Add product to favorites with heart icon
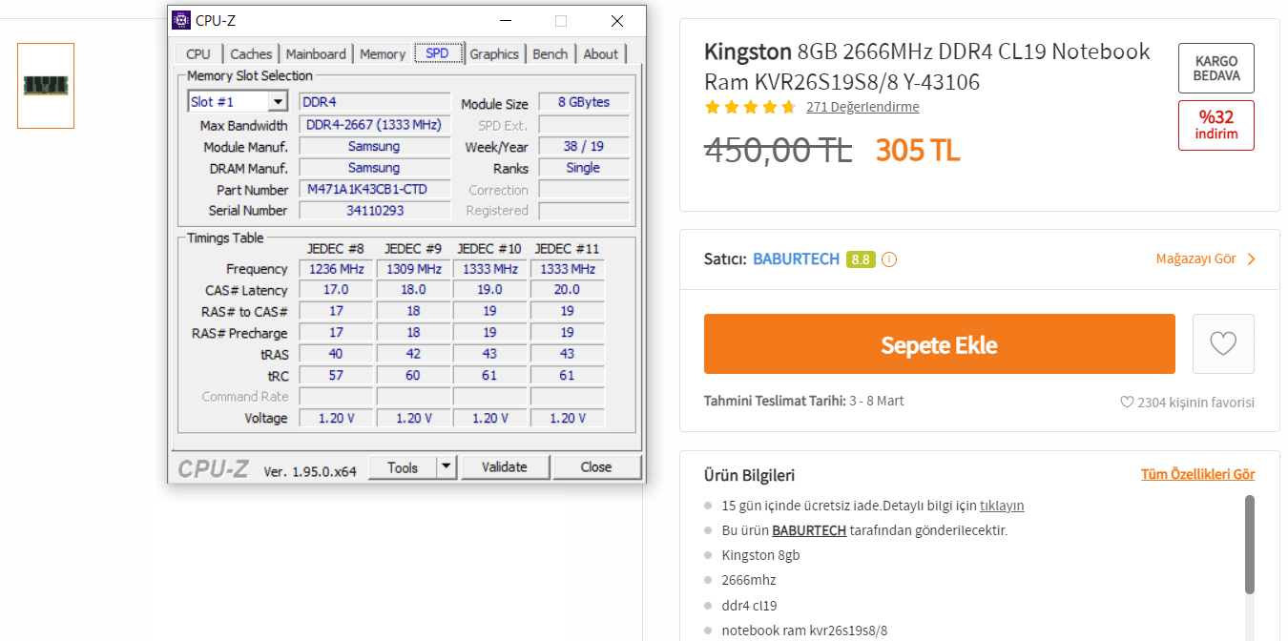The image size is (1288, 641). click(1223, 343)
